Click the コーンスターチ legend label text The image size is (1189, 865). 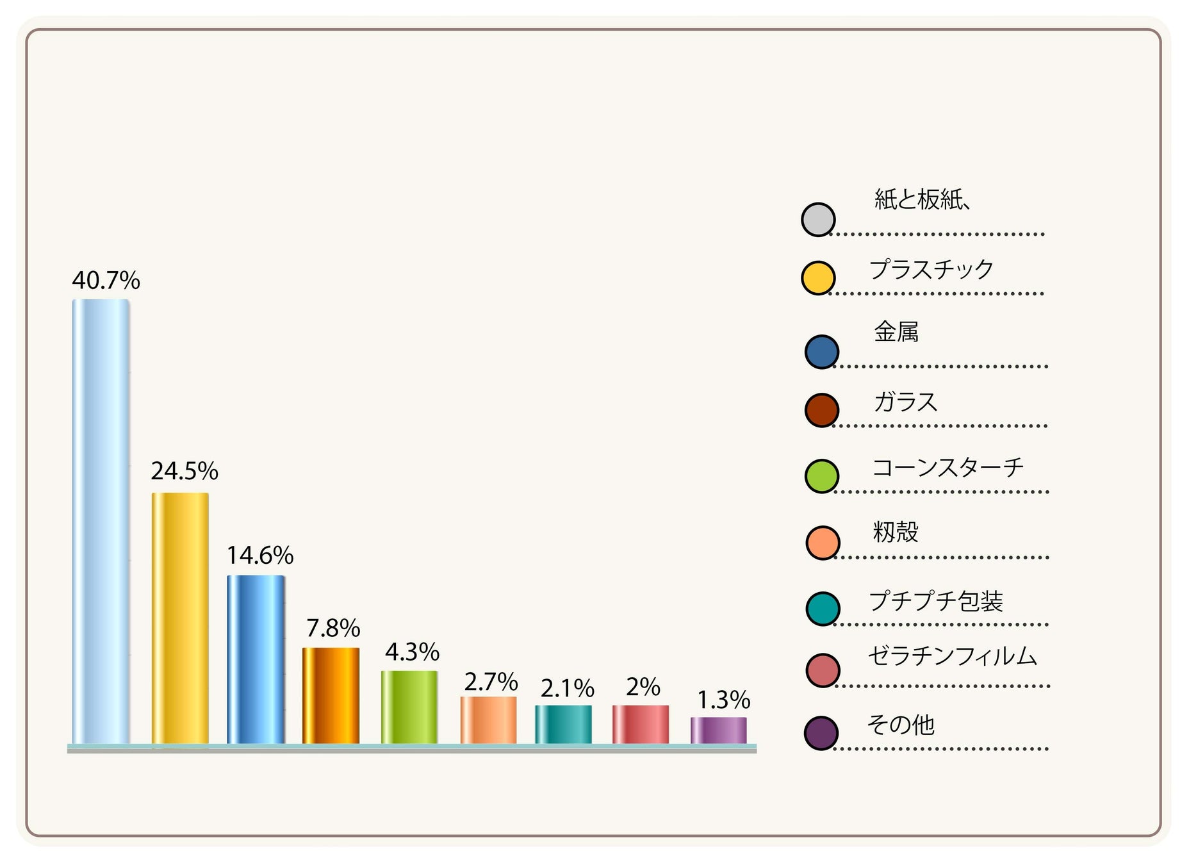[x=947, y=467]
